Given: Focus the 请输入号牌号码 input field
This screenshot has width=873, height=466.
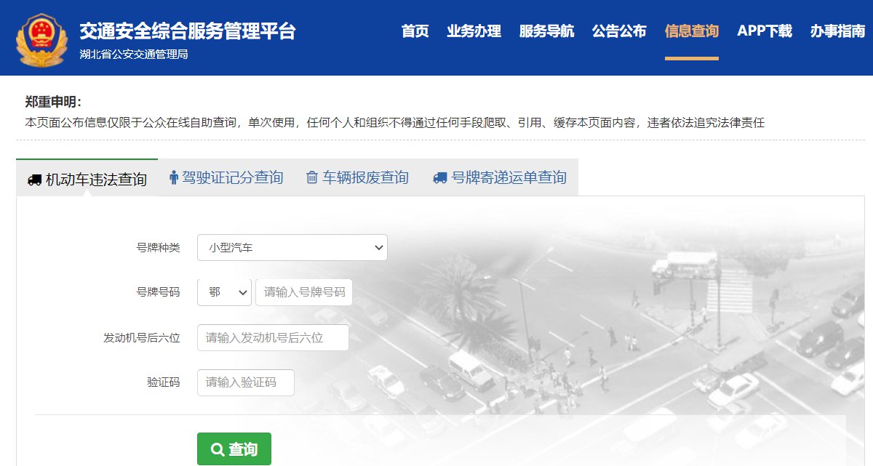Looking at the screenshot, I should 304,292.
